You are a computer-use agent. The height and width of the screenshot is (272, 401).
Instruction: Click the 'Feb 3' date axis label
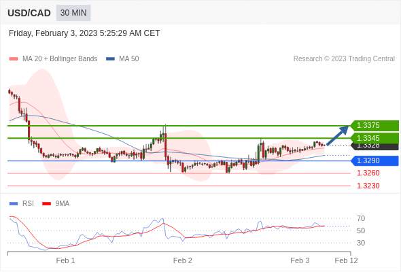pyautogui.click(x=300, y=260)
